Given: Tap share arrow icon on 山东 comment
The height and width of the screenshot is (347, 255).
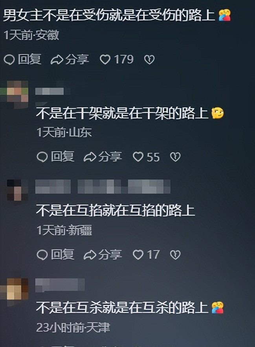Looking at the screenshot, I should pos(90,157).
